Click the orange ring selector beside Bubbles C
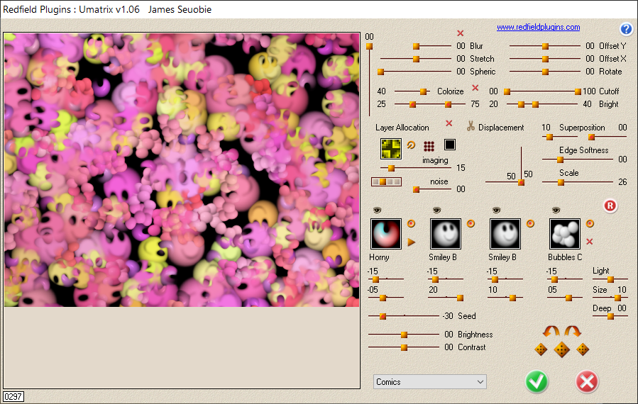This screenshot has height=404, width=638. click(x=590, y=224)
